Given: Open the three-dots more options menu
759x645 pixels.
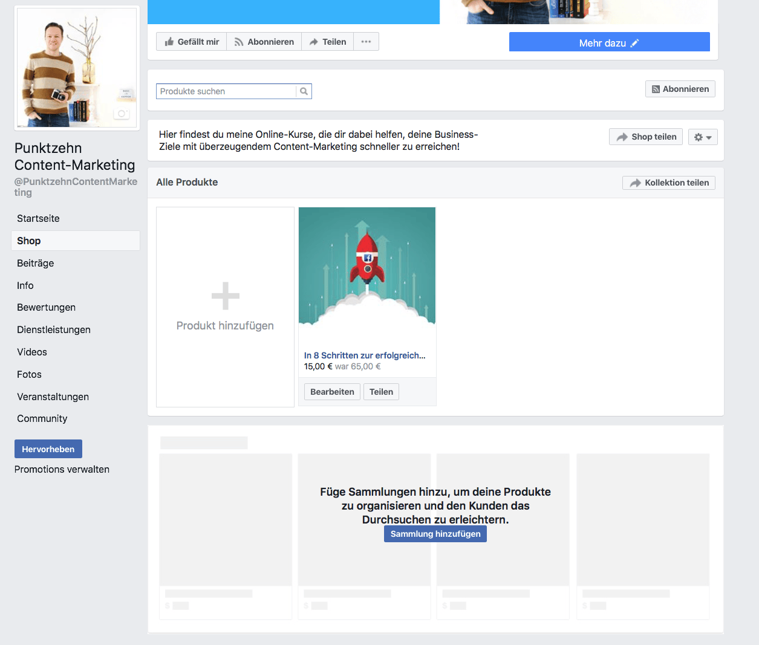Looking at the screenshot, I should pos(366,42).
